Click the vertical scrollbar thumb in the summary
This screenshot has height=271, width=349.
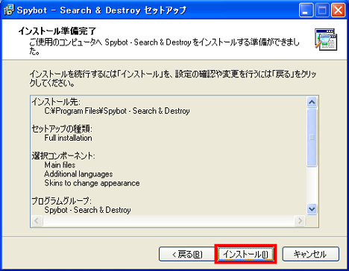click(x=312, y=137)
